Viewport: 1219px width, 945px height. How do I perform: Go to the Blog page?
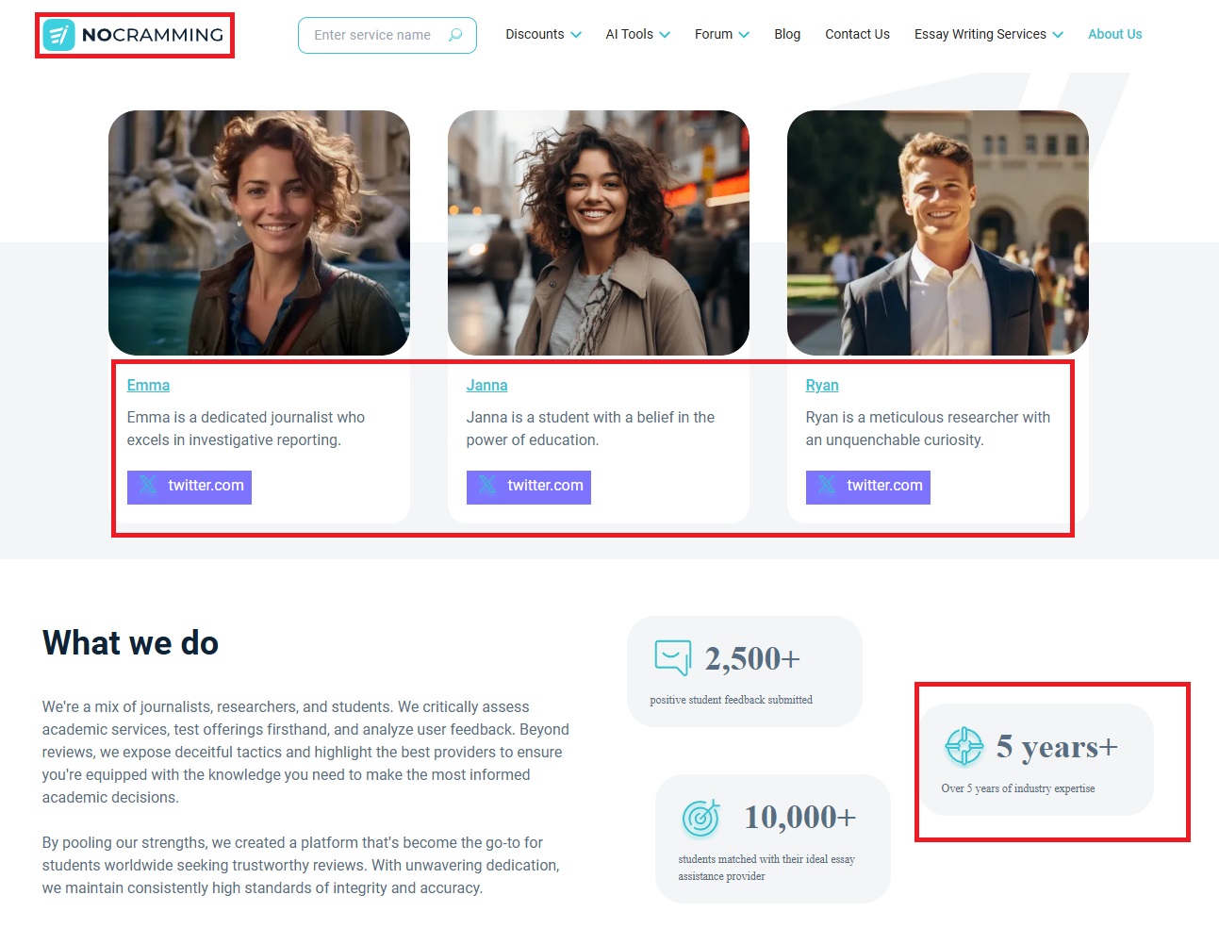coord(787,35)
